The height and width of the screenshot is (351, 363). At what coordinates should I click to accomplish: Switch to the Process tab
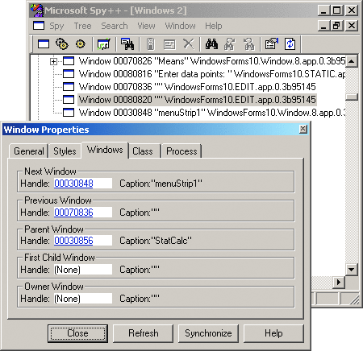(181, 151)
